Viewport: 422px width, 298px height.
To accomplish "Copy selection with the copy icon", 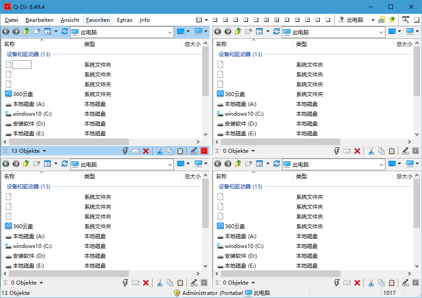I will [170, 151].
